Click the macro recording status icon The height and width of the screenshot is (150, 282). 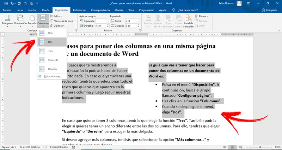[73, 147]
